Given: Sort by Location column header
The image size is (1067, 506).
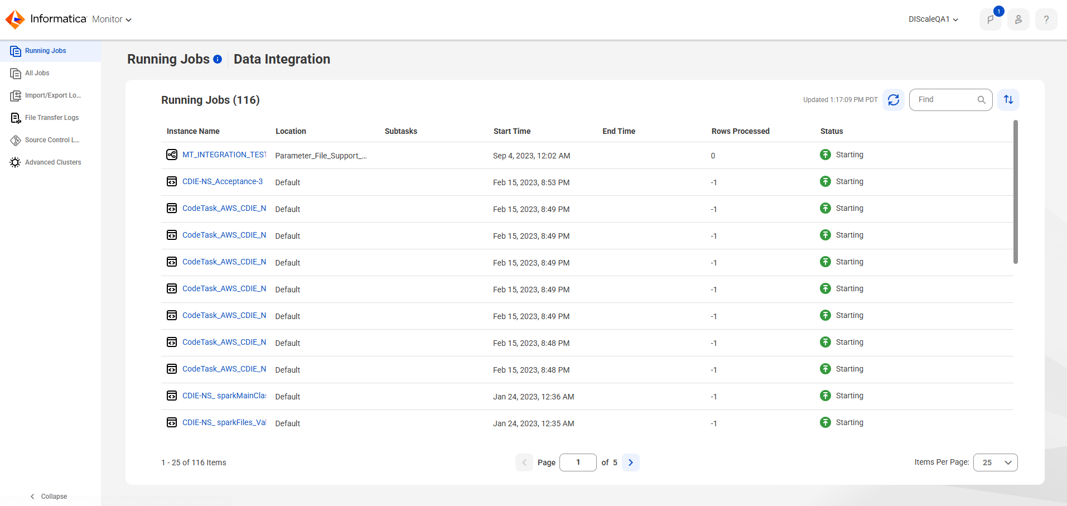Looking at the screenshot, I should pos(291,131).
